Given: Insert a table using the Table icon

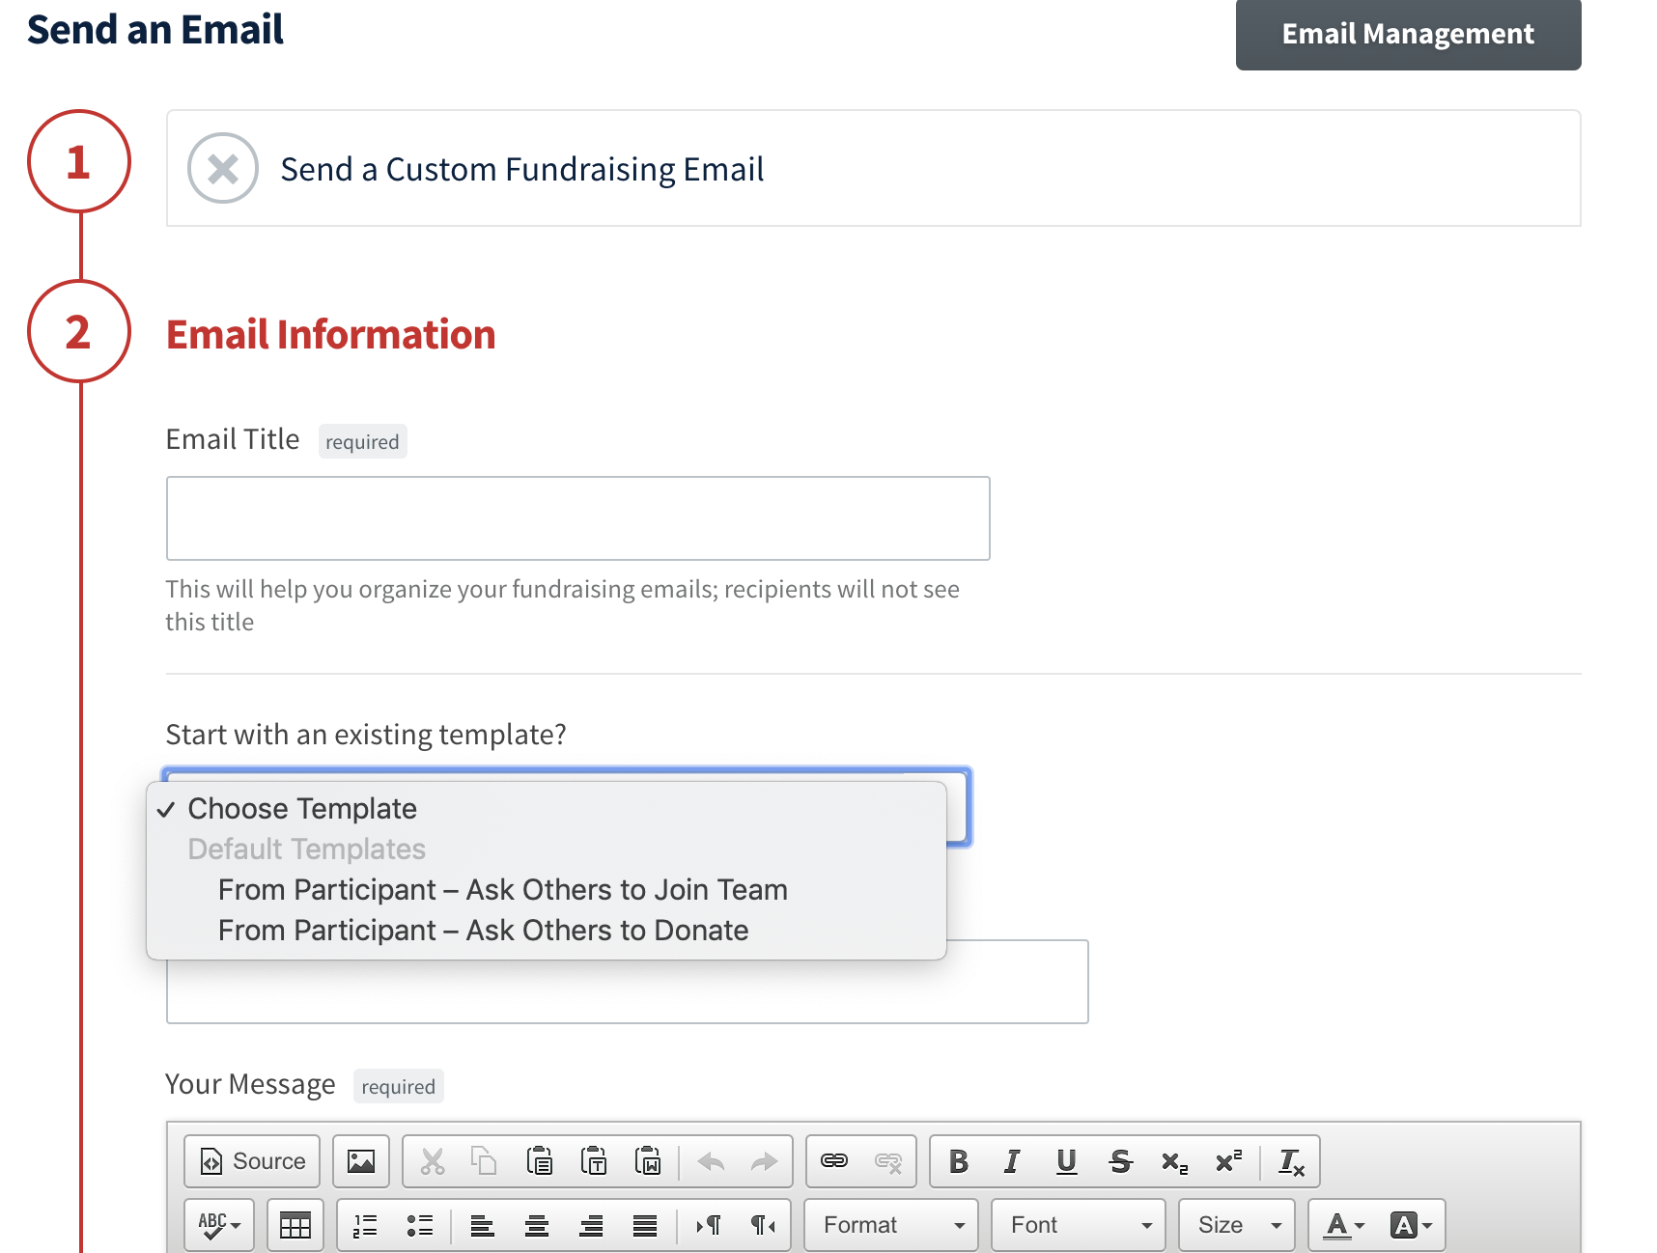Looking at the screenshot, I should (x=295, y=1225).
